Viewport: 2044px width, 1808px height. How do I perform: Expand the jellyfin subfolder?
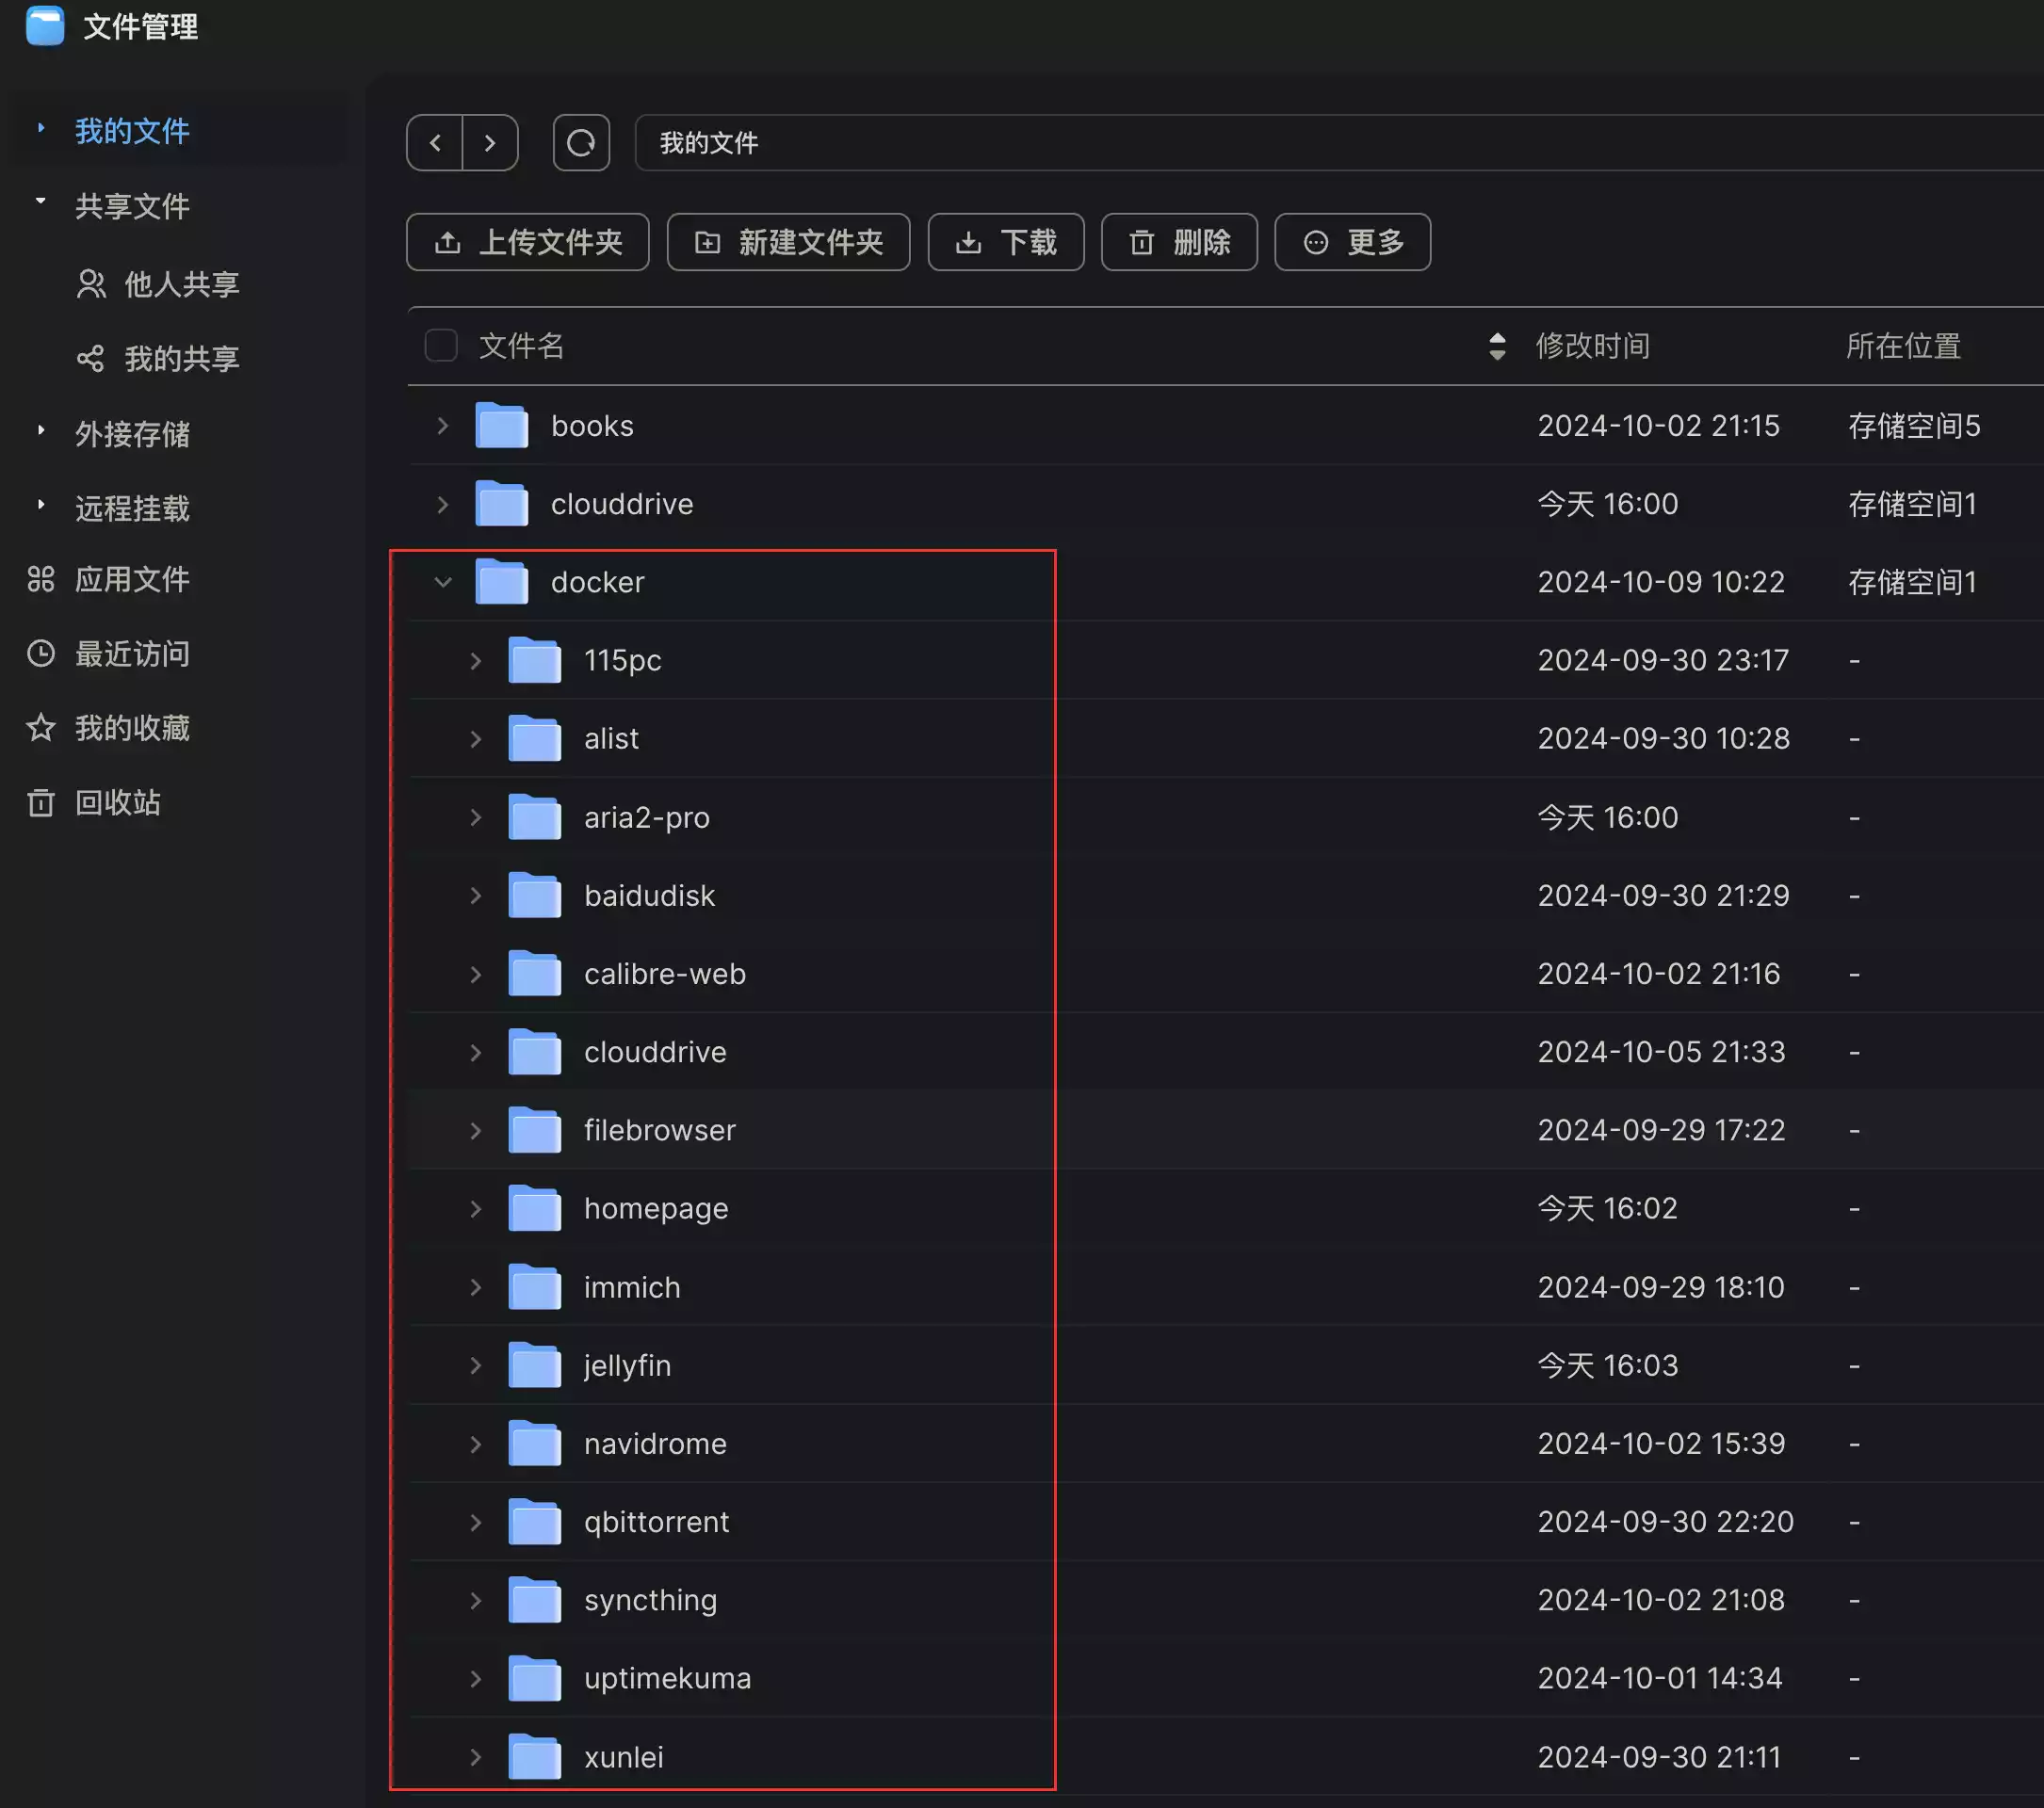click(x=476, y=1365)
